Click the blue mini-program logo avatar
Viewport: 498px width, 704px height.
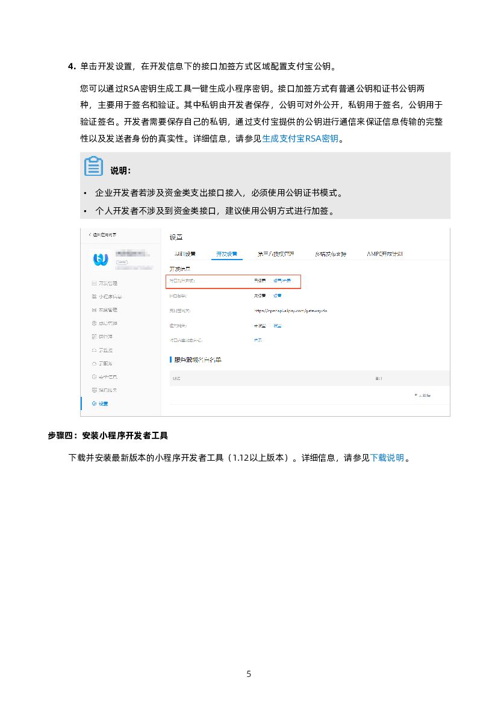[x=100, y=260]
